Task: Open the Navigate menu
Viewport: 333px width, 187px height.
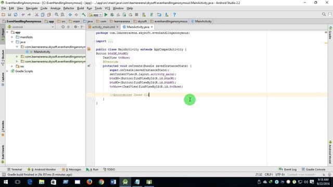Action: point(32,8)
